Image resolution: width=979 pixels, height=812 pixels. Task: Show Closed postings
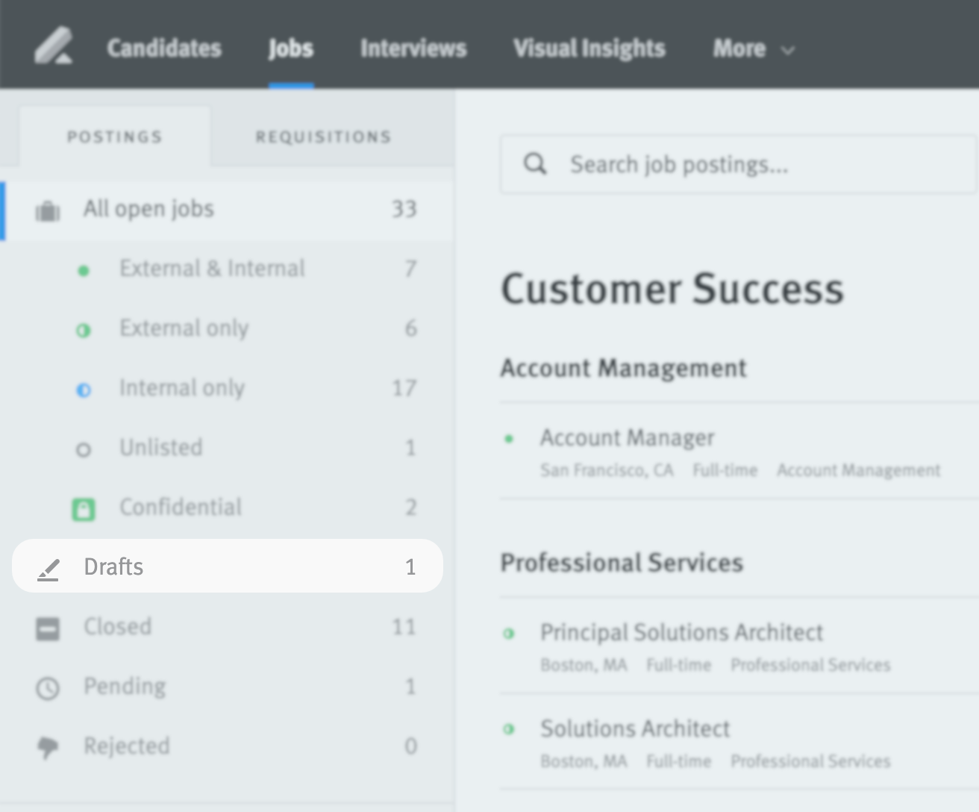pyautogui.click(x=227, y=627)
